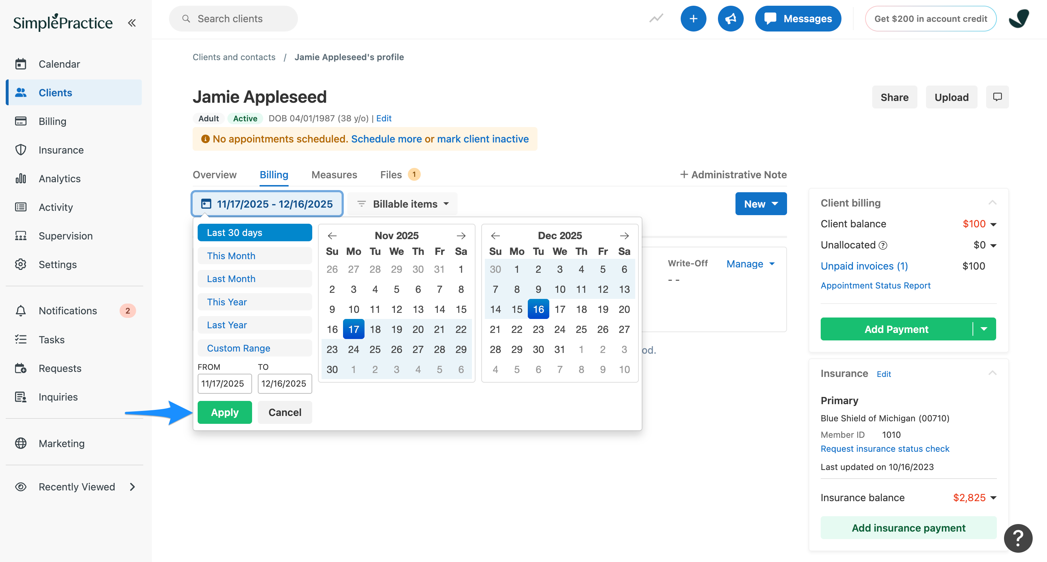Go to previous month in Dec 2025 calendar
Image resolution: width=1047 pixels, height=562 pixels.
point(496,236)
